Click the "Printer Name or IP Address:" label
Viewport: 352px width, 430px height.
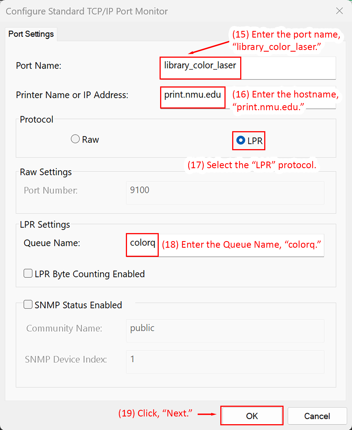[x=72, y=95]
